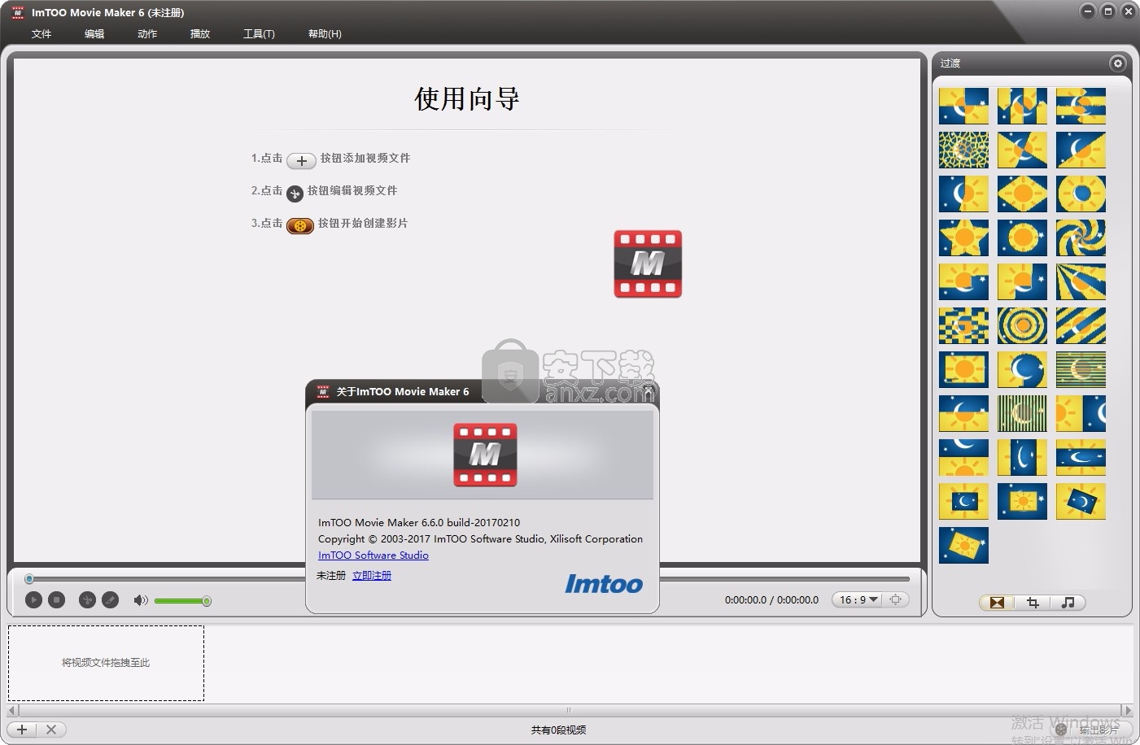Click the 输出影片 output movie button
1140x745 pixels.
coord(1090,730)
